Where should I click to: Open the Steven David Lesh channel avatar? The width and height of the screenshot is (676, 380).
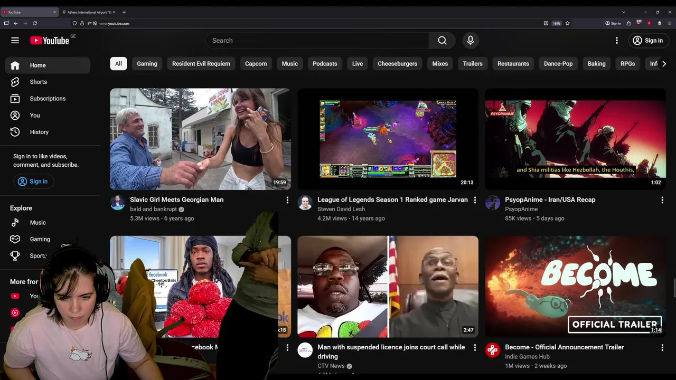coord(305,203)
